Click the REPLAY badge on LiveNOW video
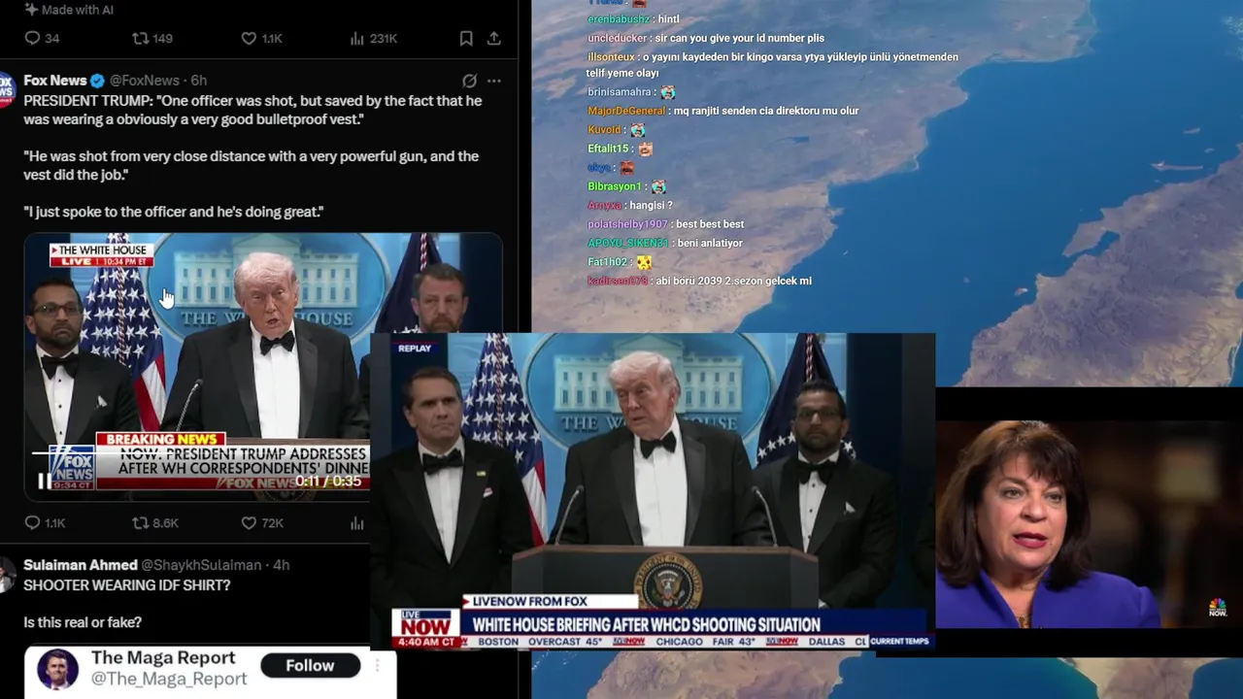 [x=415, y=349]
